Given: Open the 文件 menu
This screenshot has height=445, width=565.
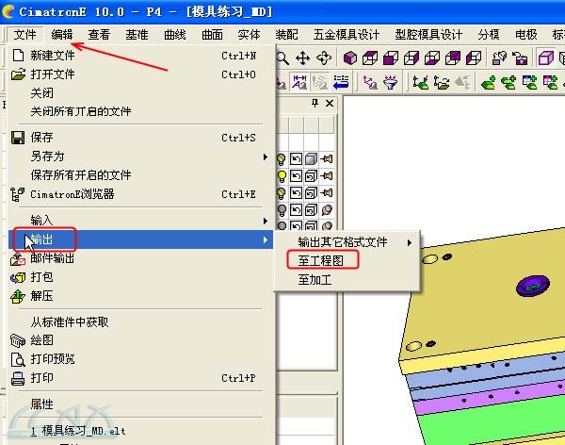Looking at the screenshot, I should [24, 35].
